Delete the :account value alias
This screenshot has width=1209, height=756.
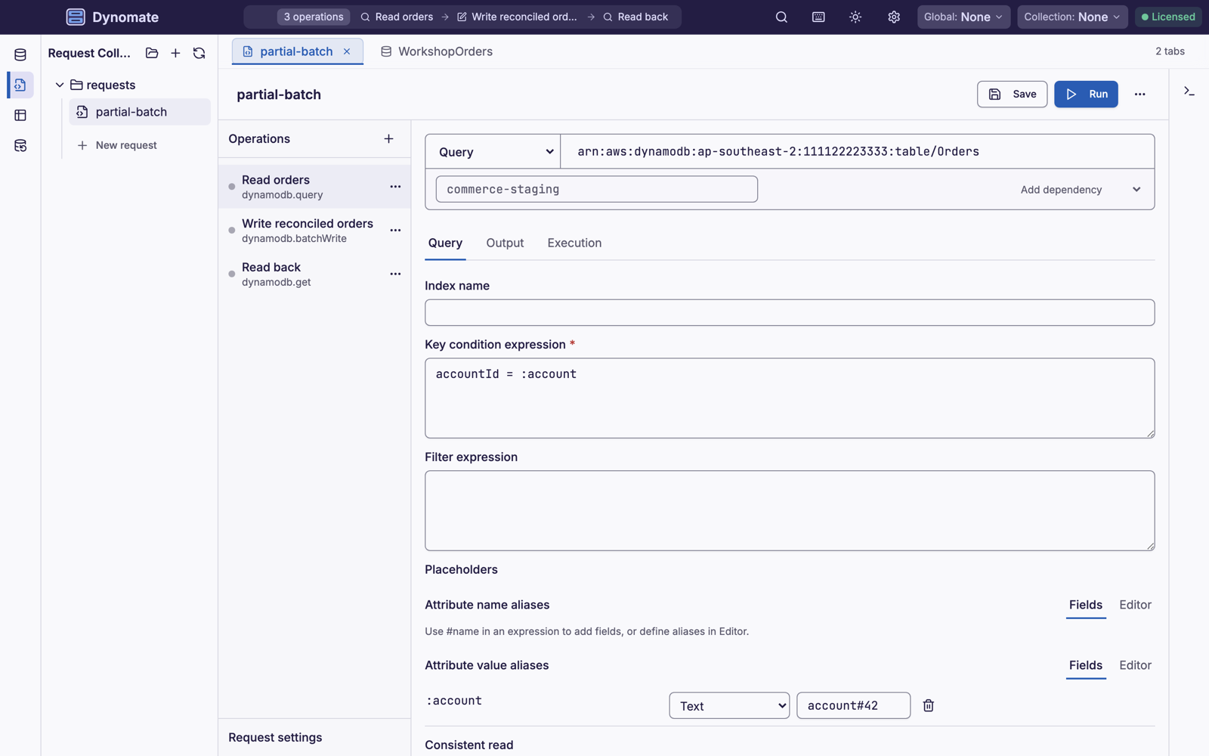[x=929, y=705]
